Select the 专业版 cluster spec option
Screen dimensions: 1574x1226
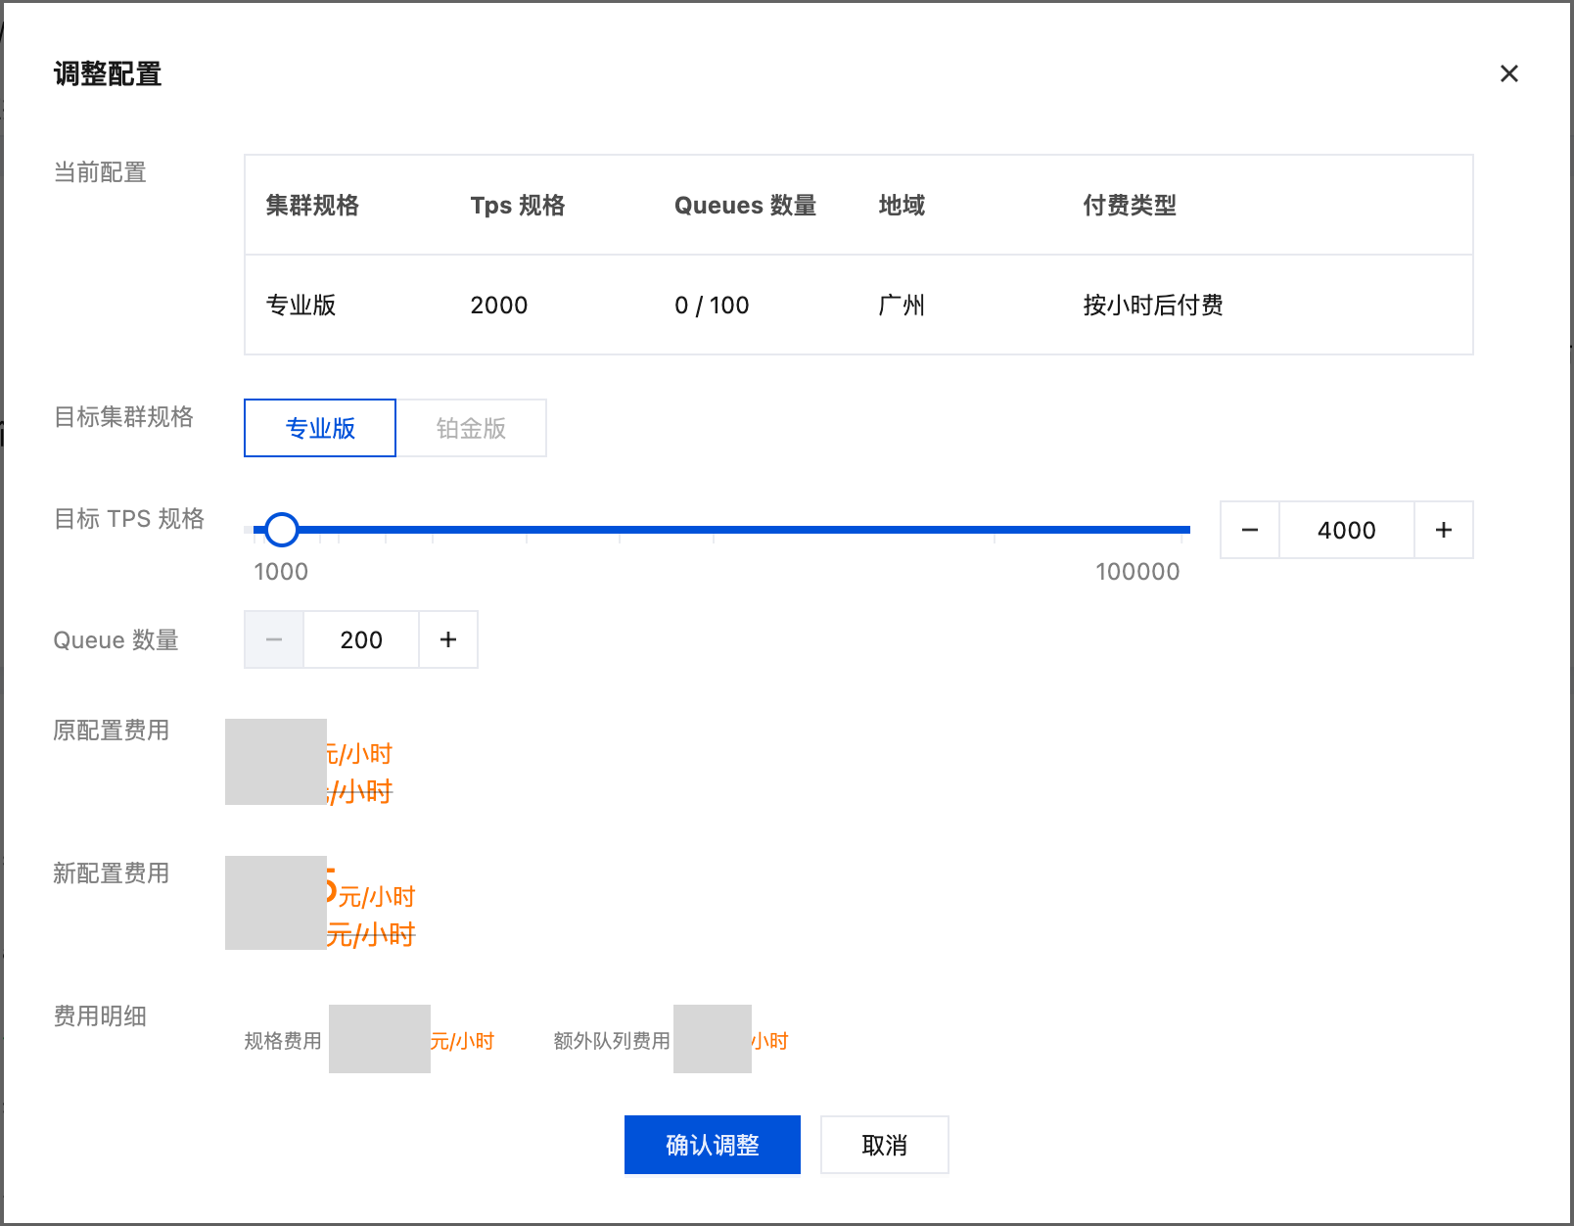320,428
